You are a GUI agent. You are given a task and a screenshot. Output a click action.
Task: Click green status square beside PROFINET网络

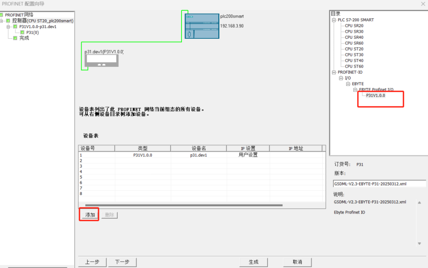point(1,15)
